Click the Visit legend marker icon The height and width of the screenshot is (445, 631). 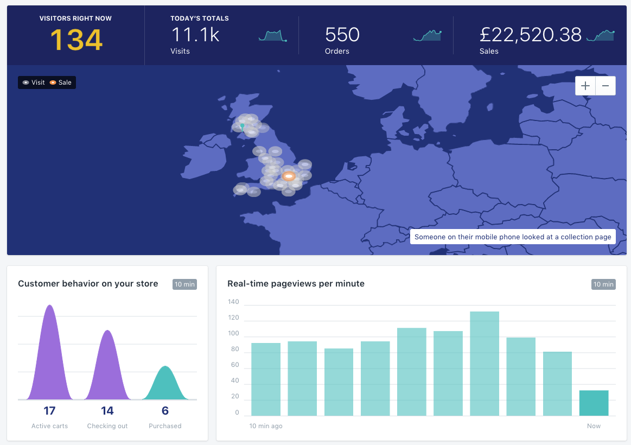pyautogui.click(x=26, y=82)
